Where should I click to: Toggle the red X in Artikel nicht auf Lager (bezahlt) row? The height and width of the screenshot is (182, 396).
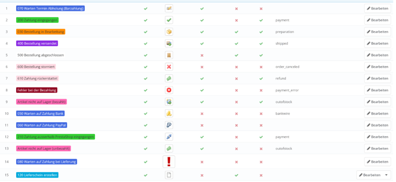[236, 102]
